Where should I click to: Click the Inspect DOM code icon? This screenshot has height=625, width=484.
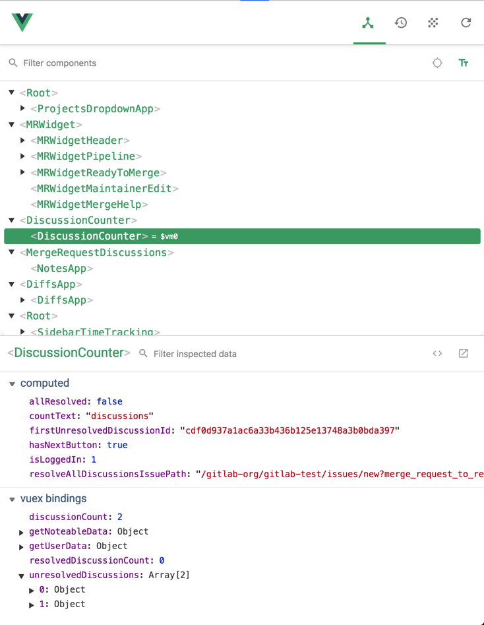[437, 354]
